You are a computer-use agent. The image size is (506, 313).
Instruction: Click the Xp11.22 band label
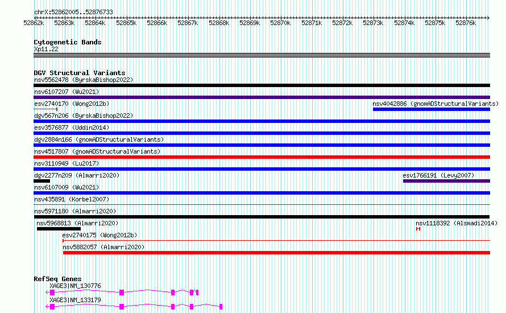(x=46, y=49)
